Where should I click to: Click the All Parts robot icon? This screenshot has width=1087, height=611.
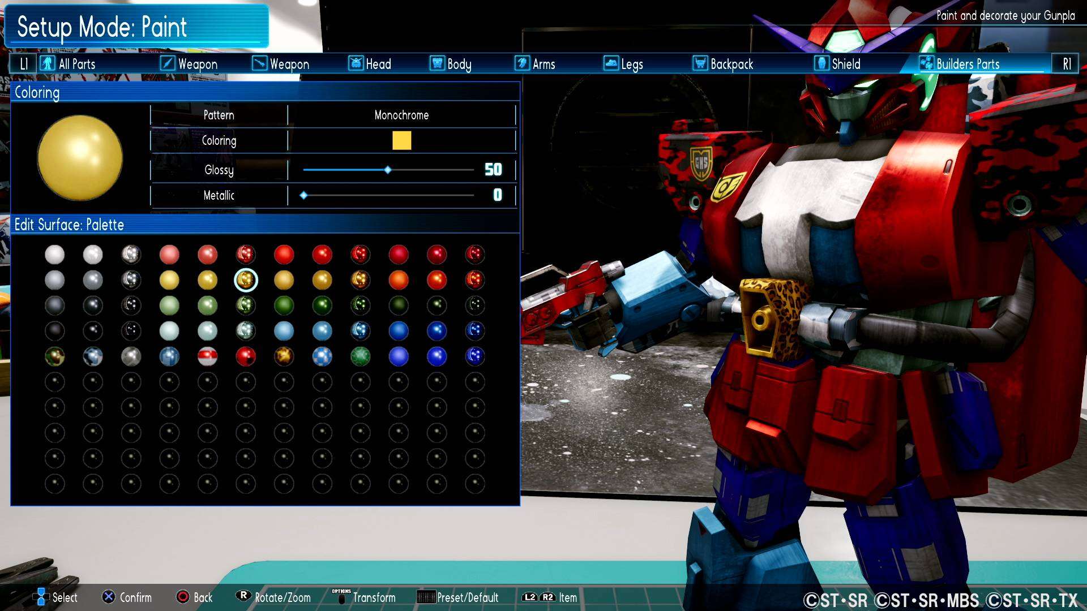[x=48, y=63]
